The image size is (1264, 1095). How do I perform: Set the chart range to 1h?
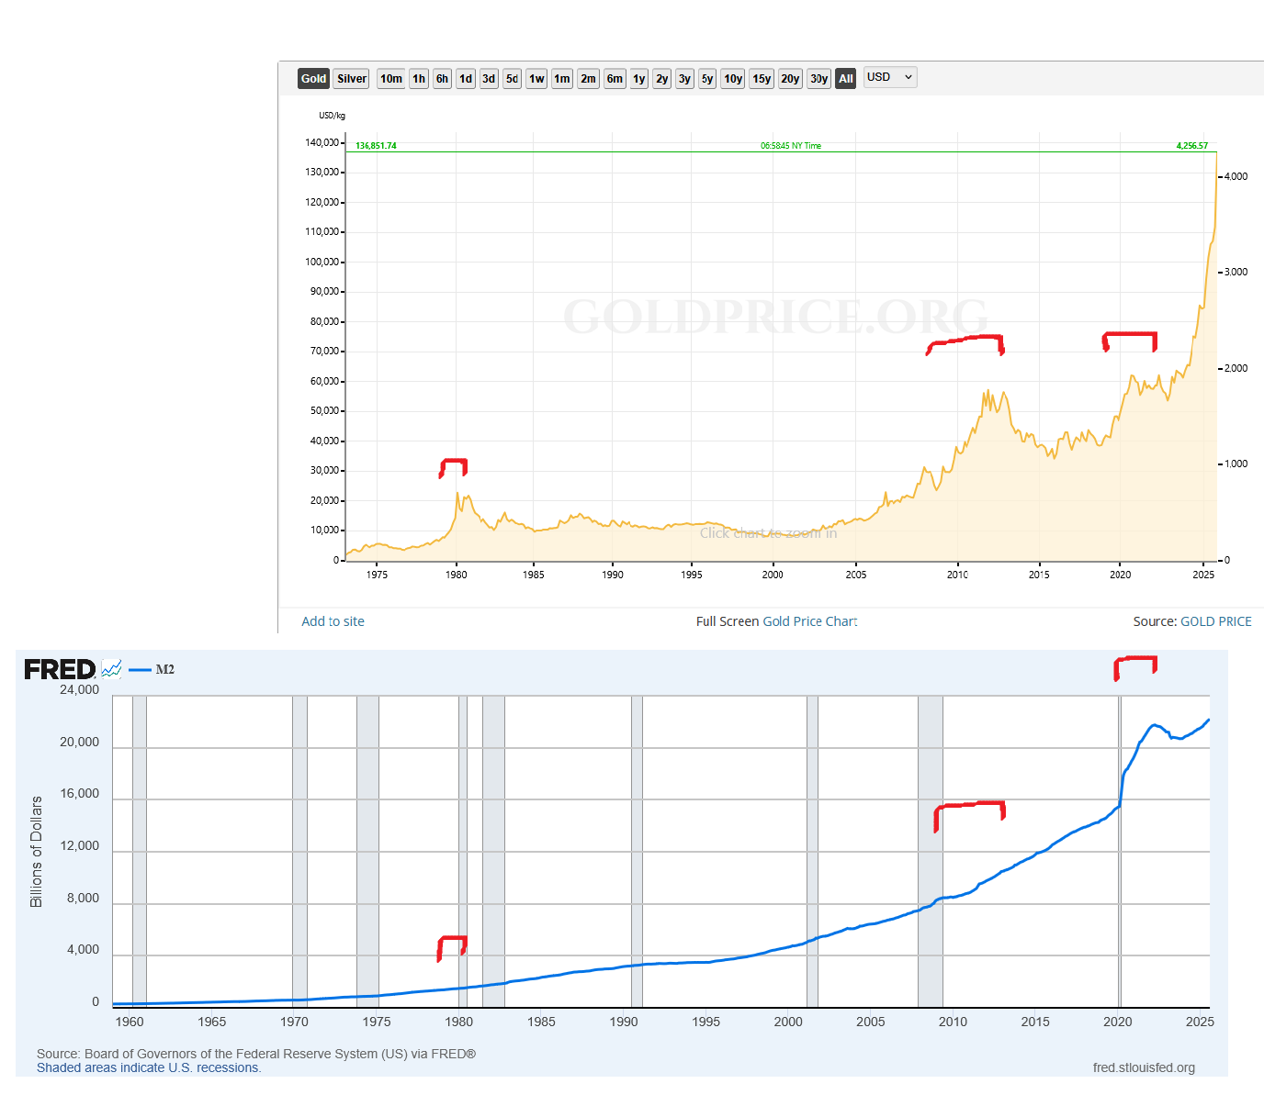[419, 79]
